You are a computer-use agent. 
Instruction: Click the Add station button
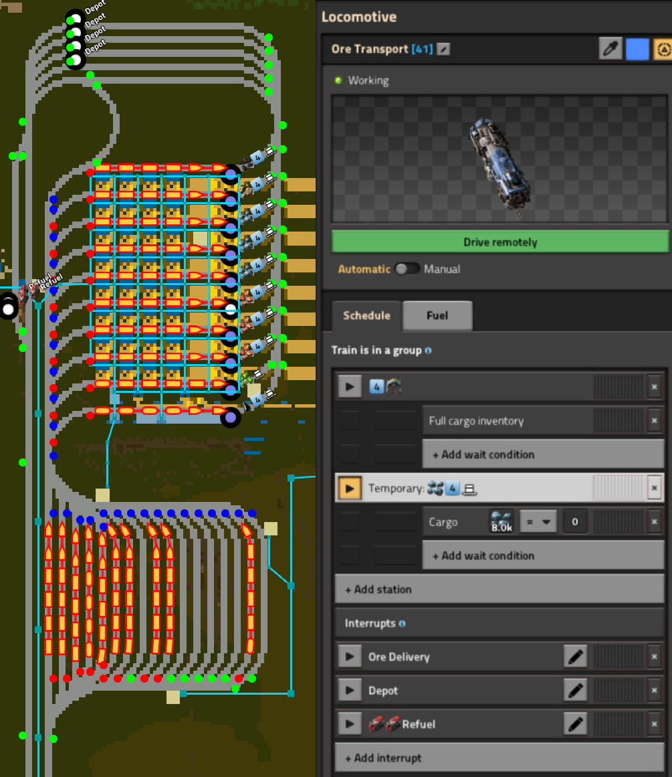coord(499,589)
